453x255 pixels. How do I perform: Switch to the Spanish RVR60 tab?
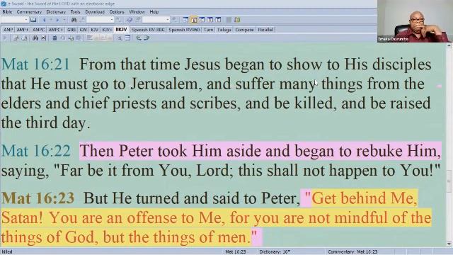[184, 30]
